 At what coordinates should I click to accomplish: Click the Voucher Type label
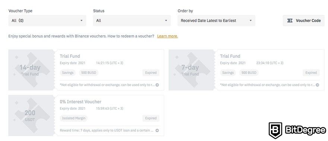click(20, 11)
